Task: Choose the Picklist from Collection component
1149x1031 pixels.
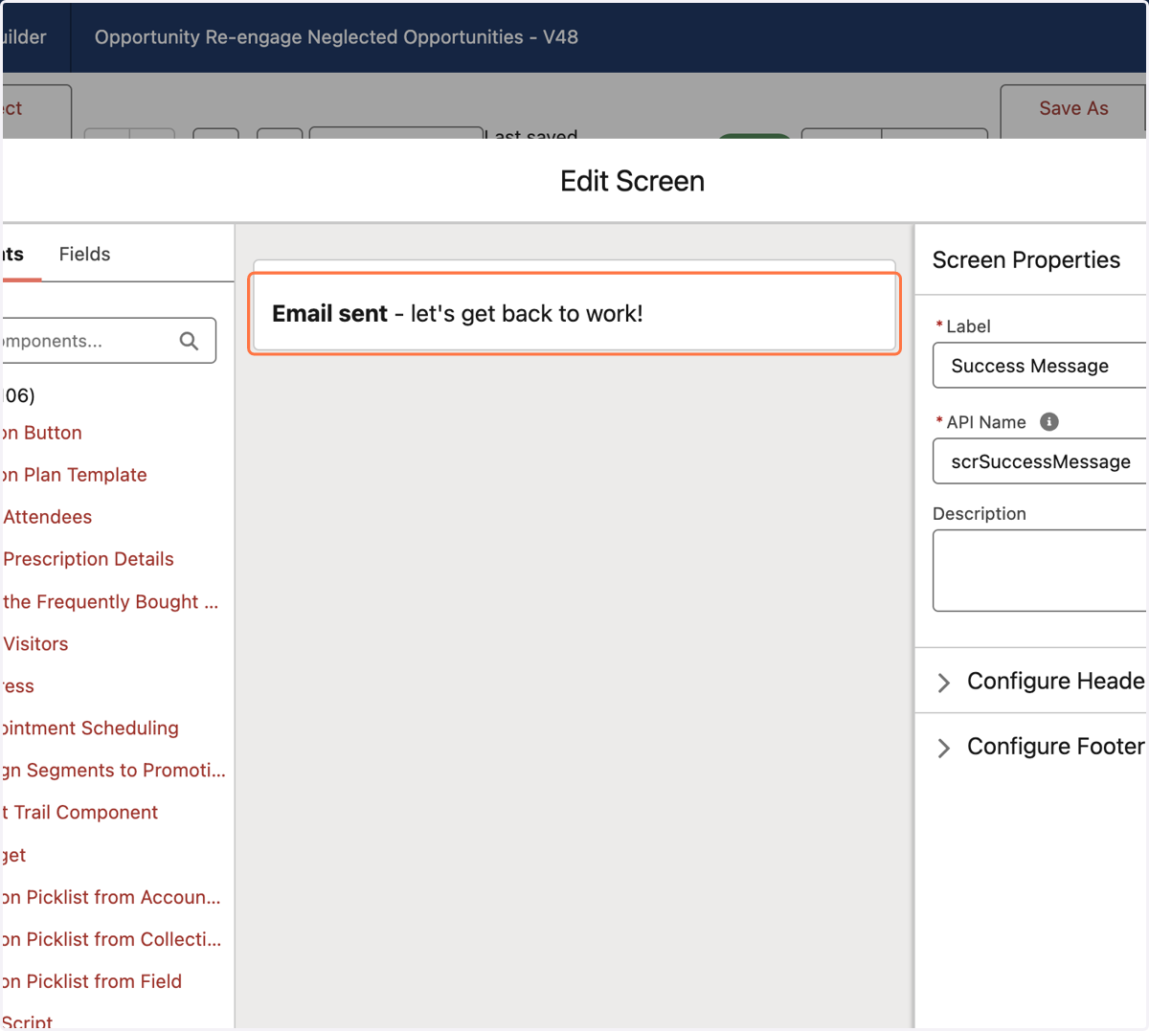Action: 112,939
